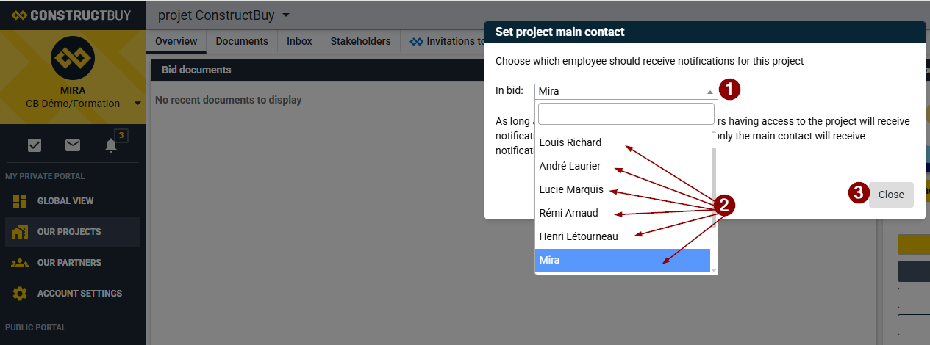Open the notifications bell icon

tap(111, 145)
